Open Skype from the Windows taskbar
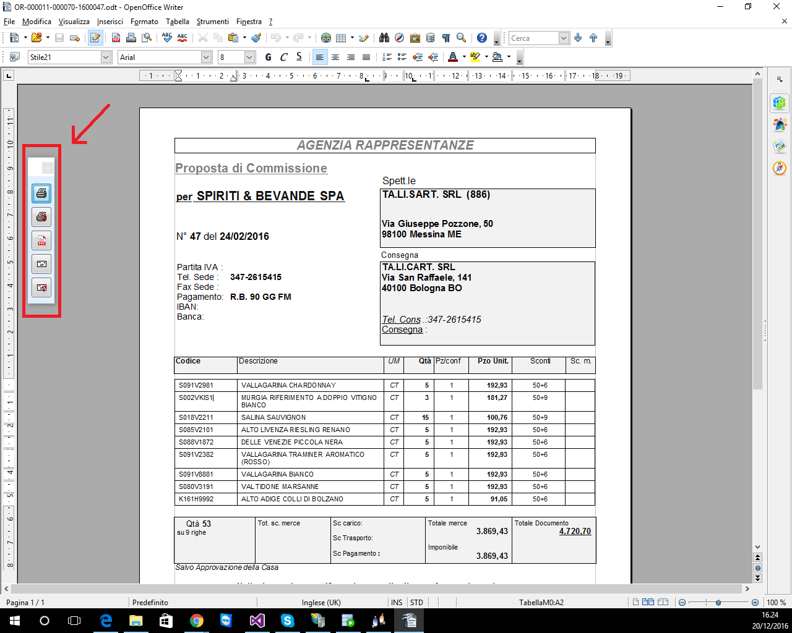This screenshot has height=633, width=792. pyautogui.click(x=287, y=621)
